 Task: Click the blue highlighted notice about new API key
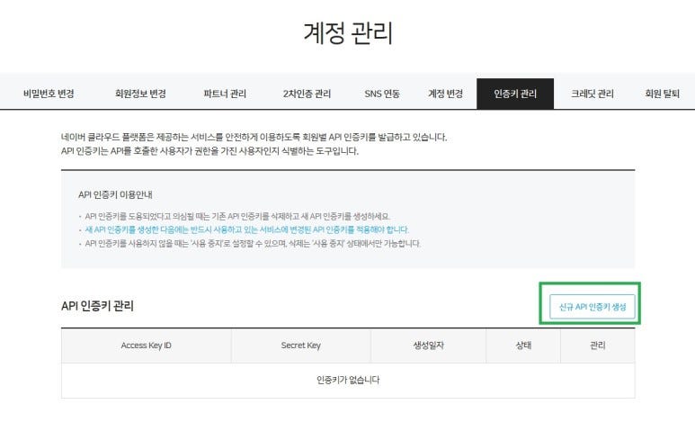(x=247, y=229)
